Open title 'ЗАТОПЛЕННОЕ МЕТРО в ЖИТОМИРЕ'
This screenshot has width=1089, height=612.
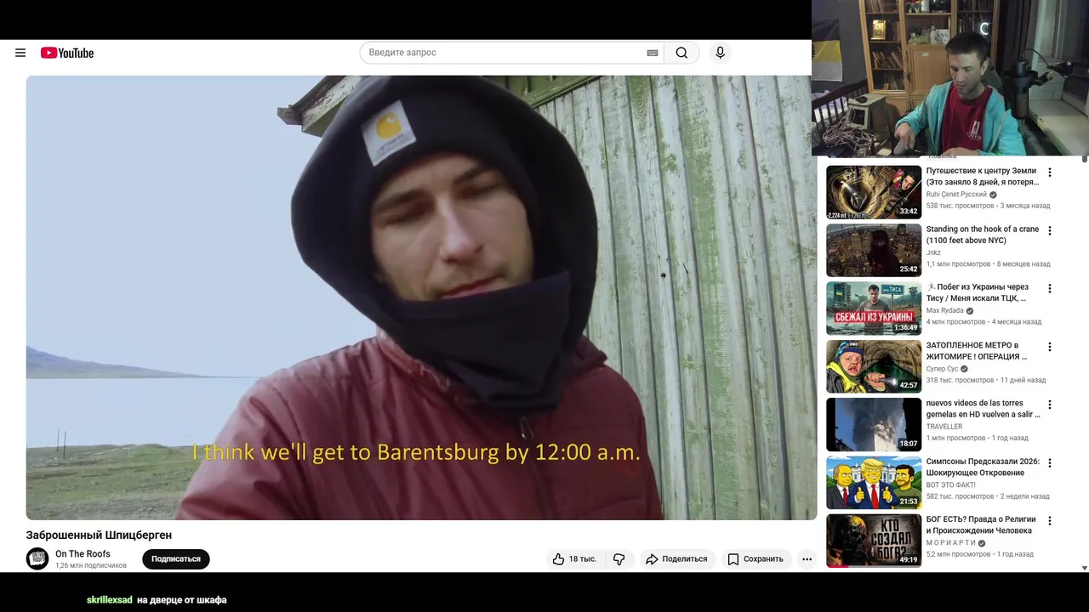[x=978, y=351]
